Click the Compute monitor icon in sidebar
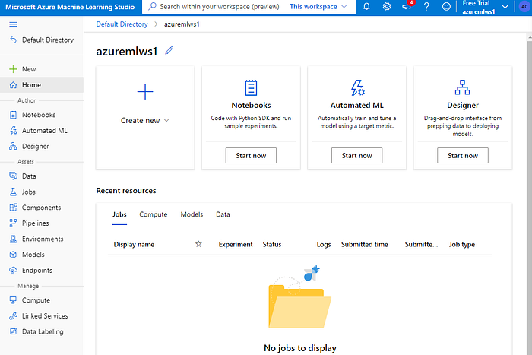 [x=13, y=300]
